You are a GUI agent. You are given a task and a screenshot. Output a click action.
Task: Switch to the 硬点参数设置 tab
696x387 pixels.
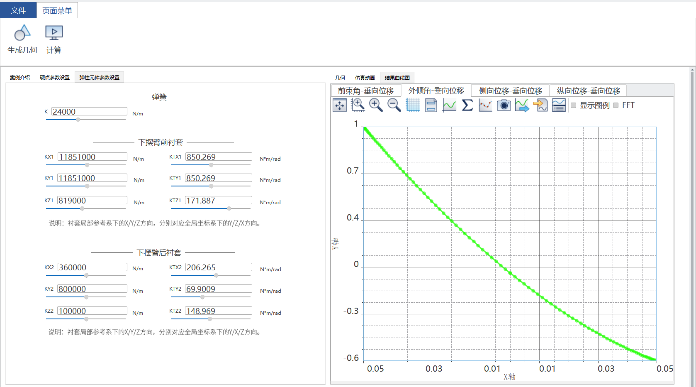[55, 78]
